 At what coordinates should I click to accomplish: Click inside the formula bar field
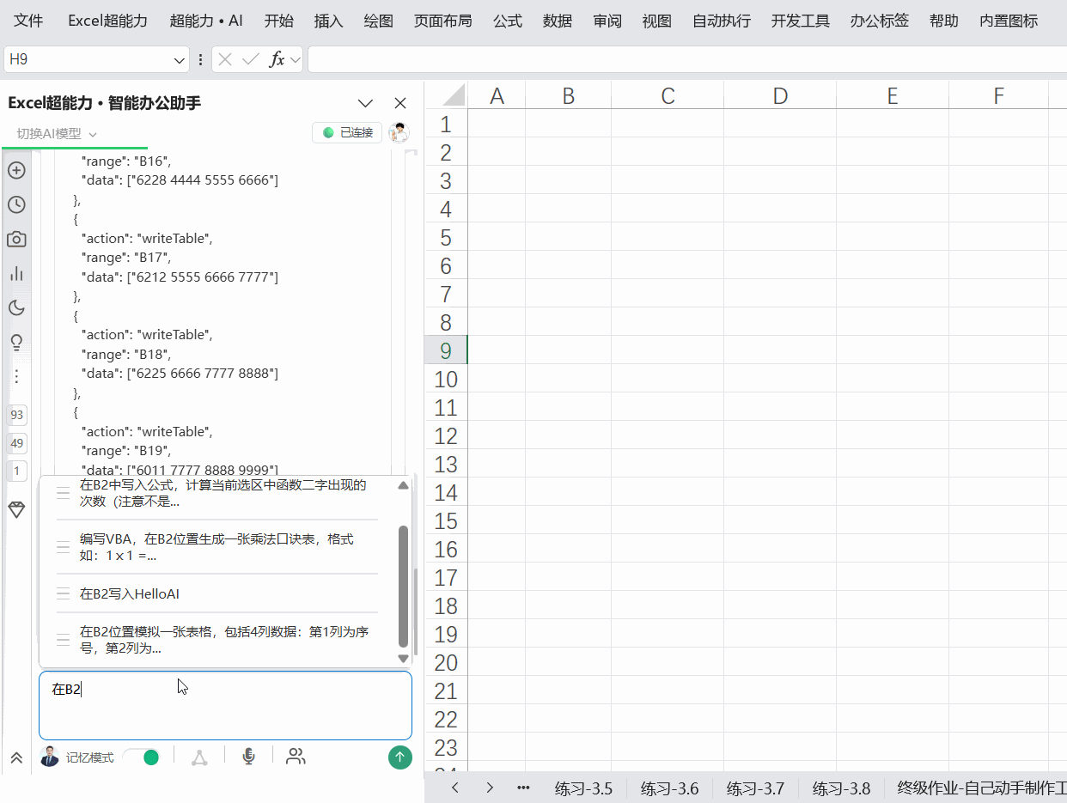tap(687, 59)
